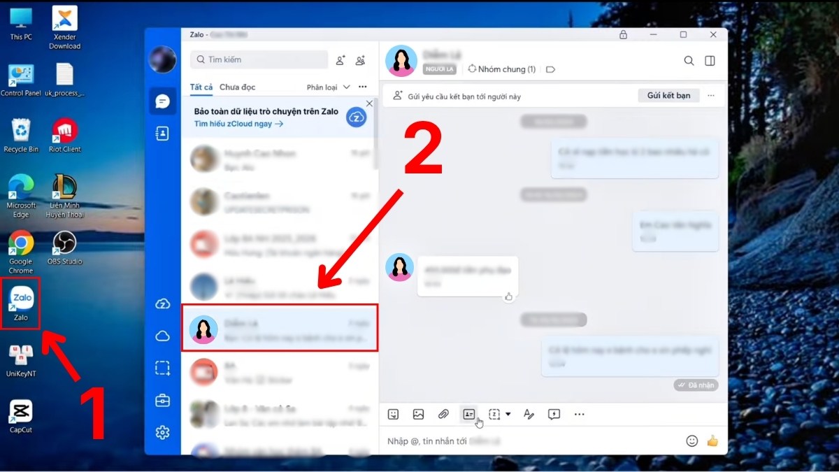
Task: Click the create group icon beside search
Action: click(360, 60)
